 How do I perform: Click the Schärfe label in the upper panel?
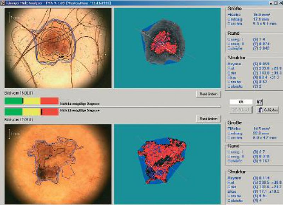pyautogui.click(x=235, y=48)
